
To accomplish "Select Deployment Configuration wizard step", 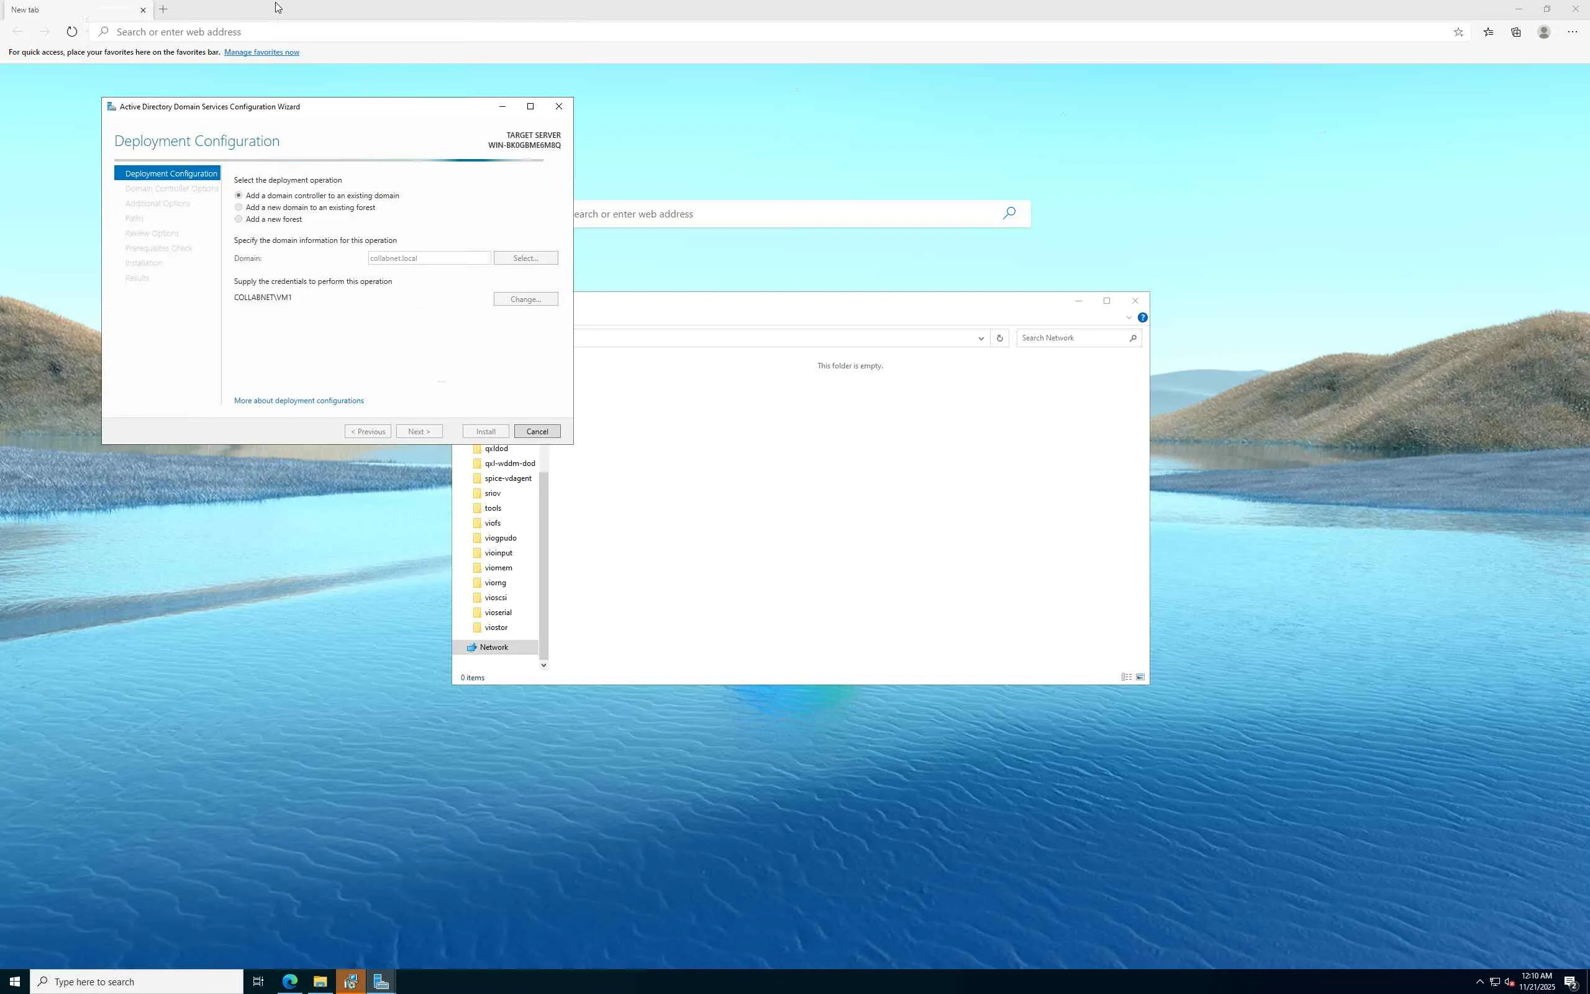I will click(170, 173).
